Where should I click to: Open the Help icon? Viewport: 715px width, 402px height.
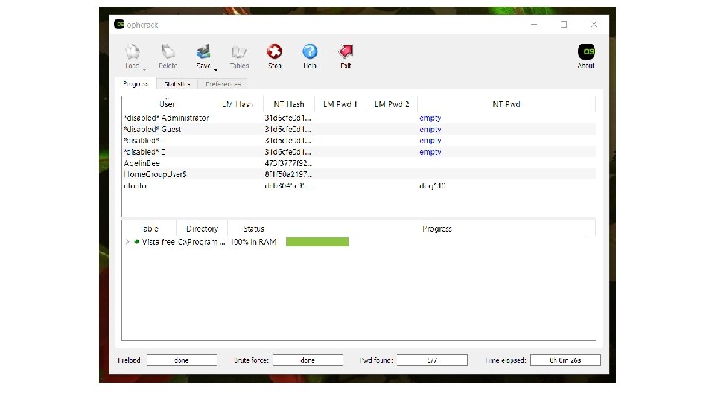point(310,52)
